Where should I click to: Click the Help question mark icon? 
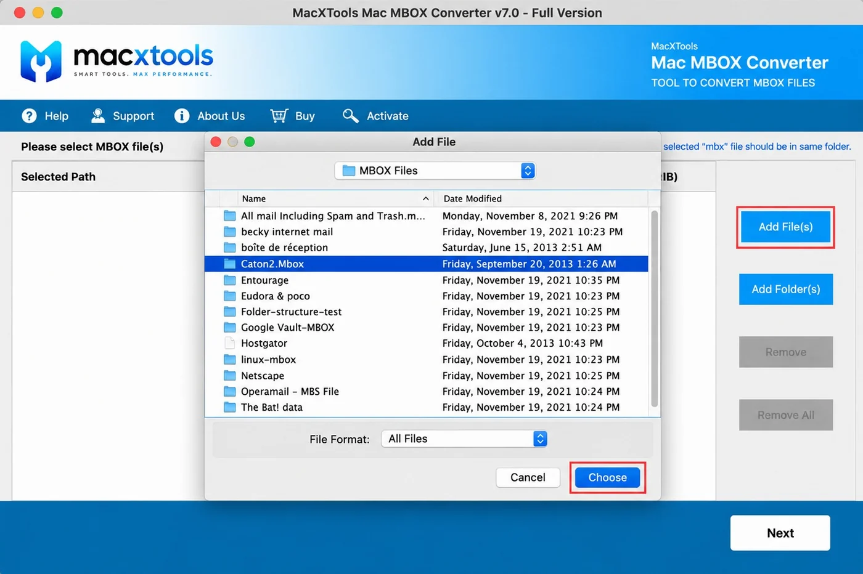point(29,116)
